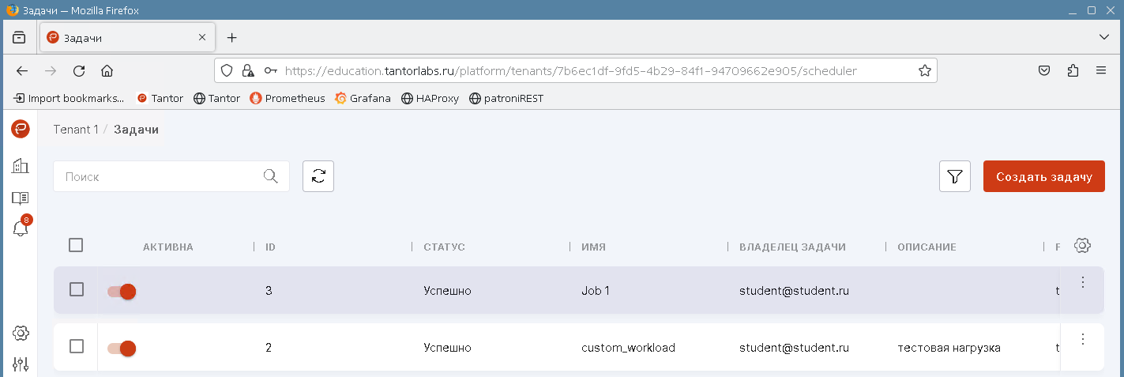Open notifications bell in sidebar

(x=21, y=228)
